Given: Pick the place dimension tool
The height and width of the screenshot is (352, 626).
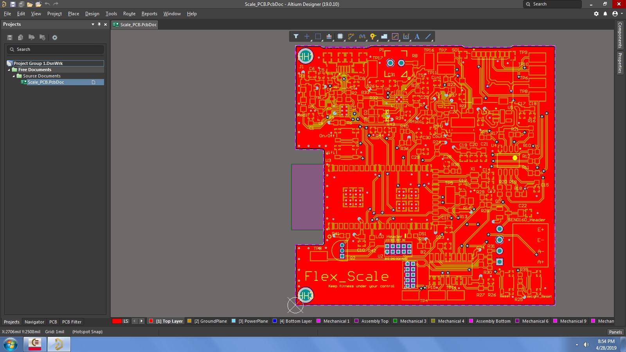Looking at the screenshot, I should [x=406, y=36].
